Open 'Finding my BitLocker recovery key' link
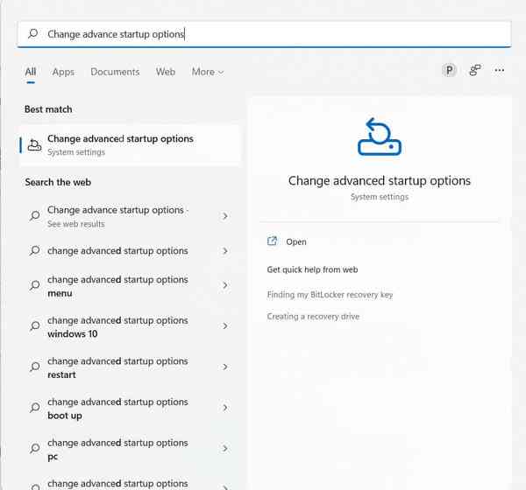The width and height of the screenshot is (526, 490). [330, 295]
